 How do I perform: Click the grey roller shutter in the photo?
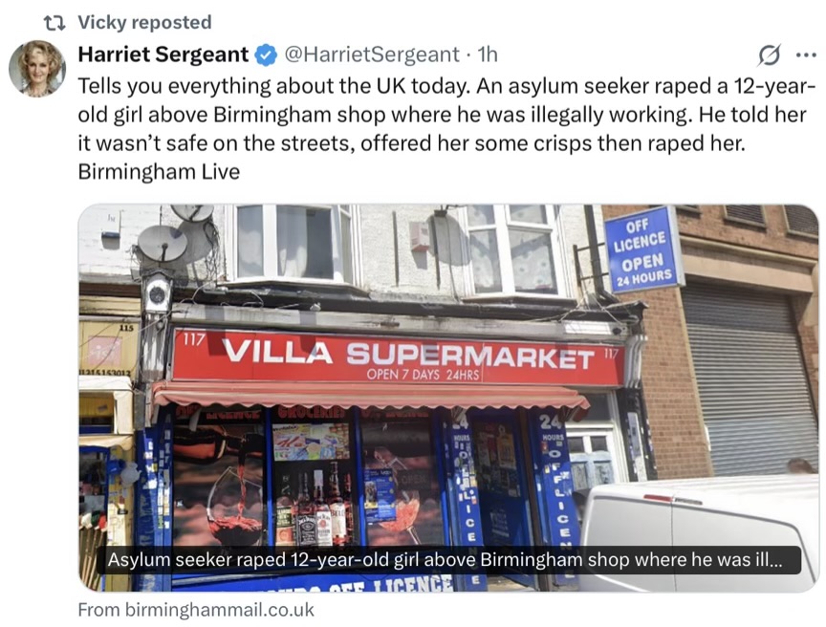[750, 378]
